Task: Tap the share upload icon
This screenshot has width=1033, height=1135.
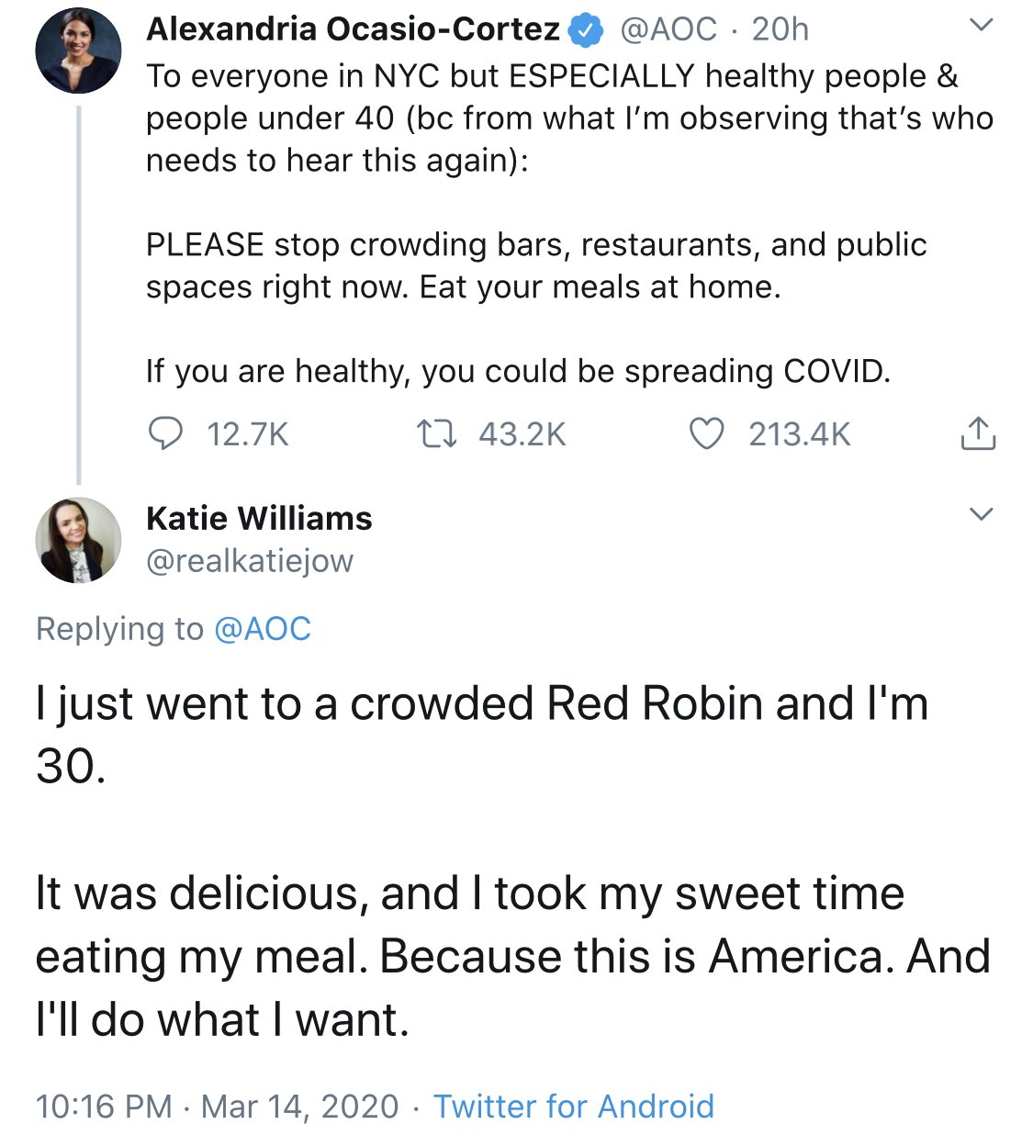Action: pos(978,433)
